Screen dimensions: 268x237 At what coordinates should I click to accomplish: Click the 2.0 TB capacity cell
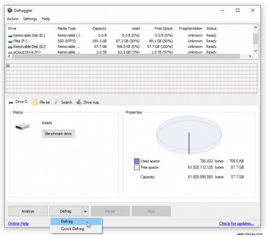click(x=102, y=52)
